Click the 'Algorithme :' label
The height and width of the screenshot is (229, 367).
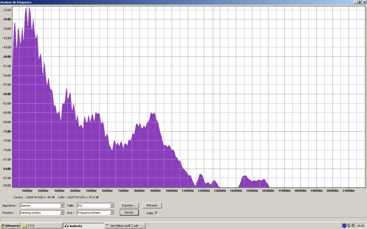[10, 206]
